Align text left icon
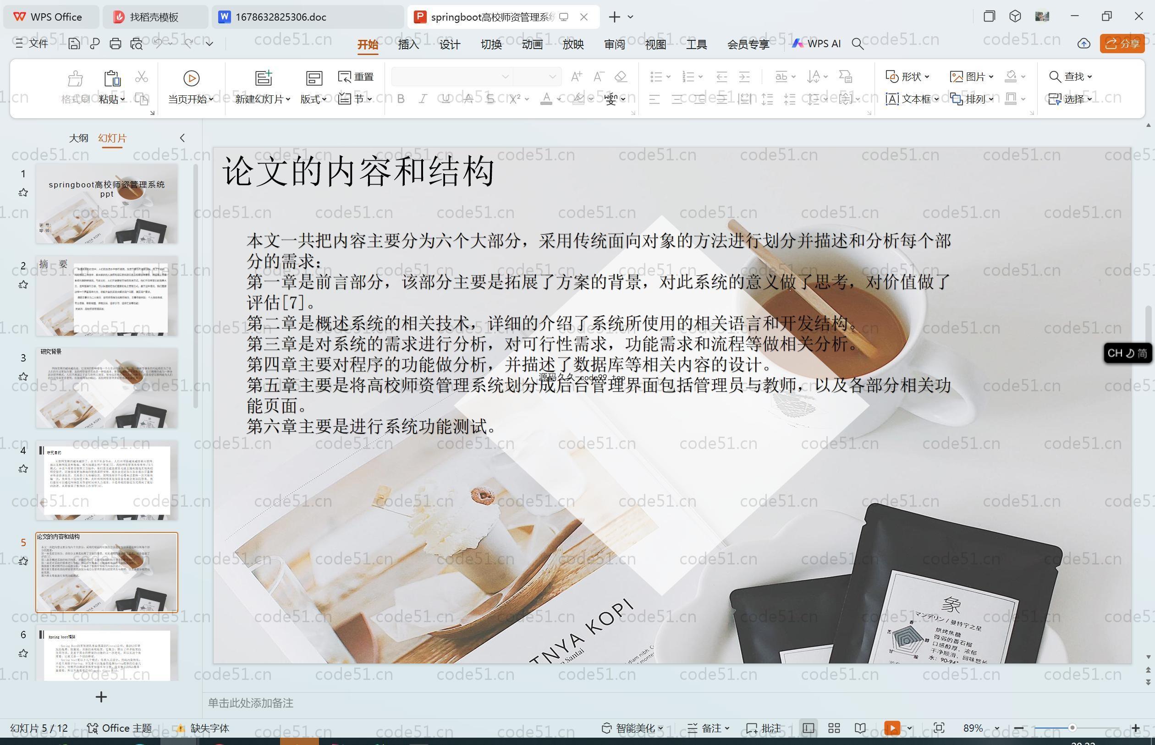This screenshot has width=1155, height=745. tap(654, 99)
